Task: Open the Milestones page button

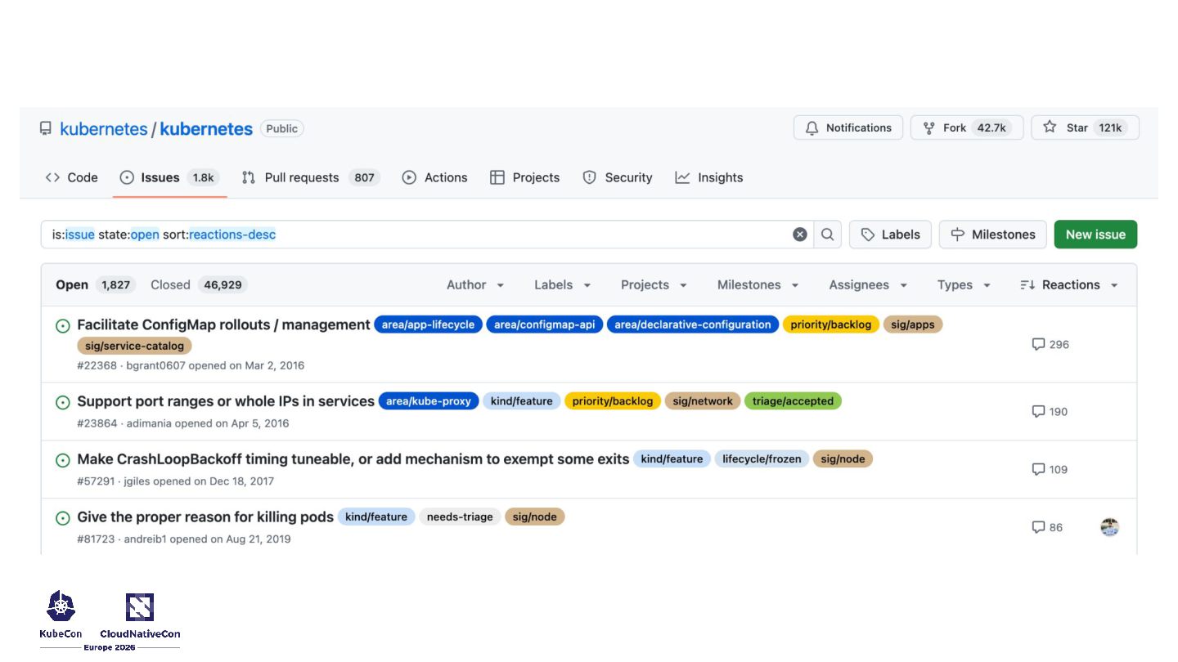Action: tap(993, 235)
